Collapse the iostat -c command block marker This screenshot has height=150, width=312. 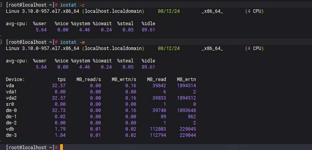1,5
